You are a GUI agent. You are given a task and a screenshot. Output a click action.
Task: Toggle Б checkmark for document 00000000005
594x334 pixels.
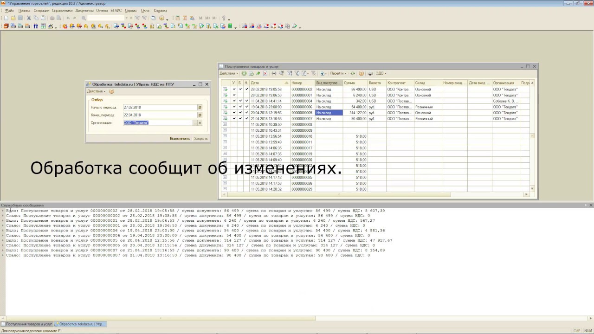240,113
